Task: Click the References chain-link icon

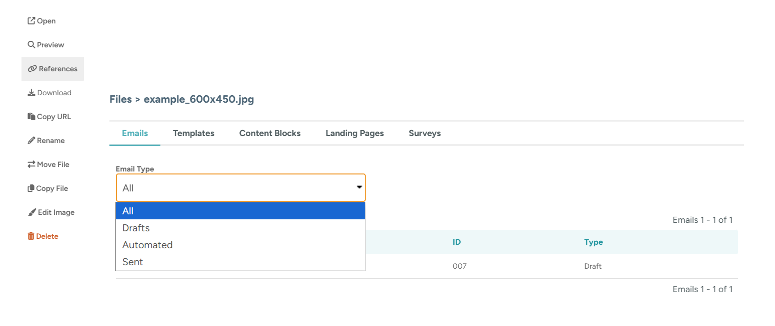Action: tap(32, 69)
